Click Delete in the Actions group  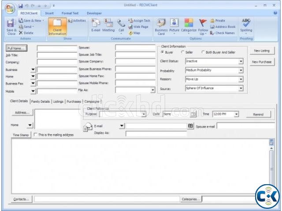(26, 33)
